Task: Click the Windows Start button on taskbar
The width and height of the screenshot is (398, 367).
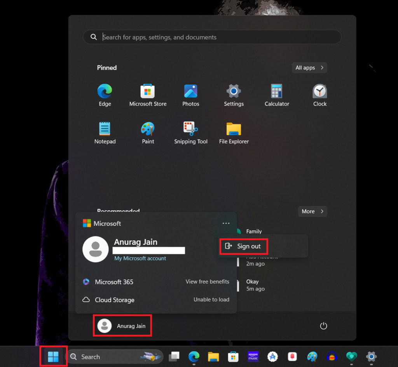Action: pos(53,357)
